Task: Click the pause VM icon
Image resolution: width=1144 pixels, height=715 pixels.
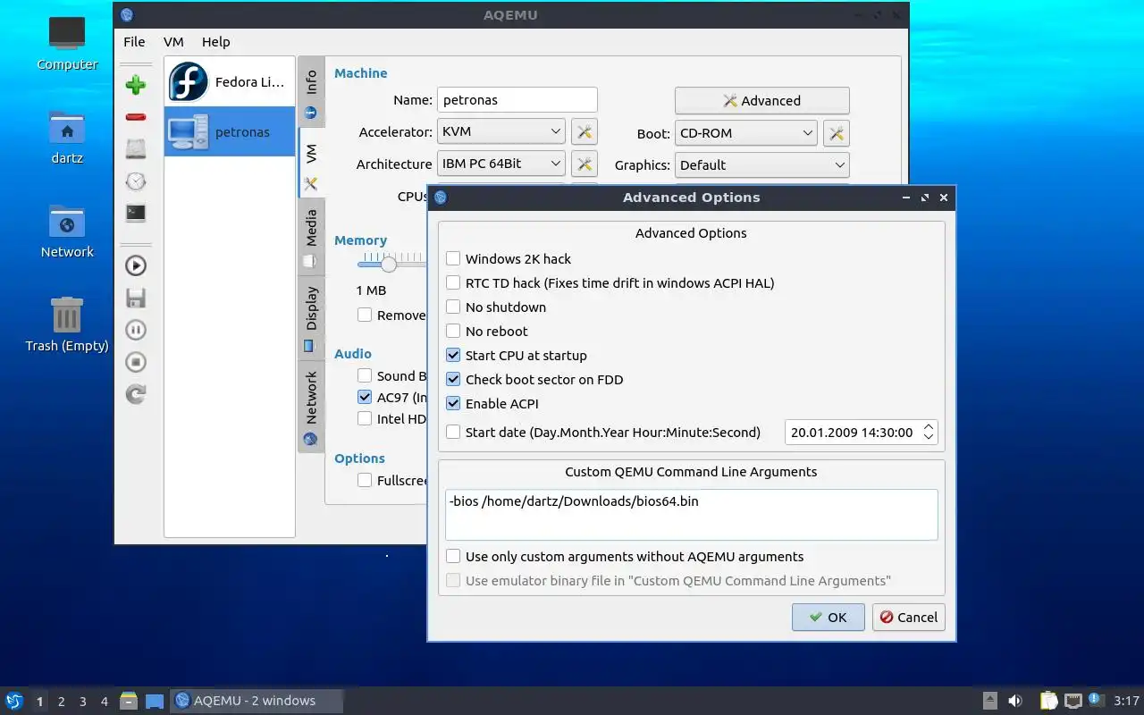Action: [x=136, y=330]
